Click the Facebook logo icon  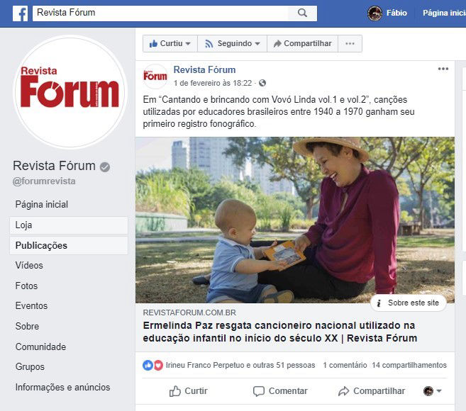[20, 13]
